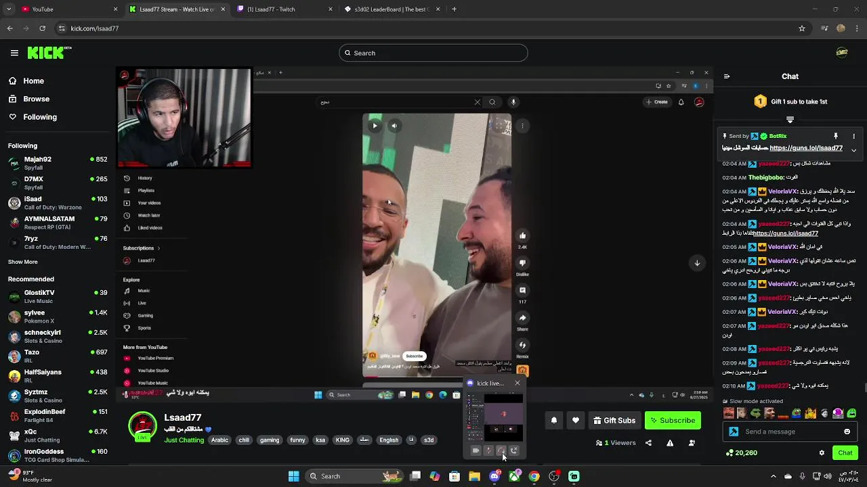867x487 pixels.
Task: Switch to the s3d02 LeaderBoard tab
Action: 392,9
